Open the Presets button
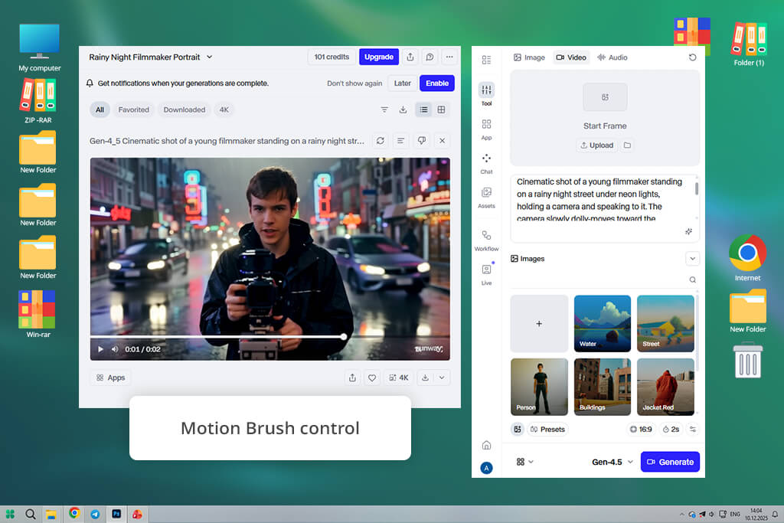This screenshot has width=784, height=523. [x=547, y=429]
